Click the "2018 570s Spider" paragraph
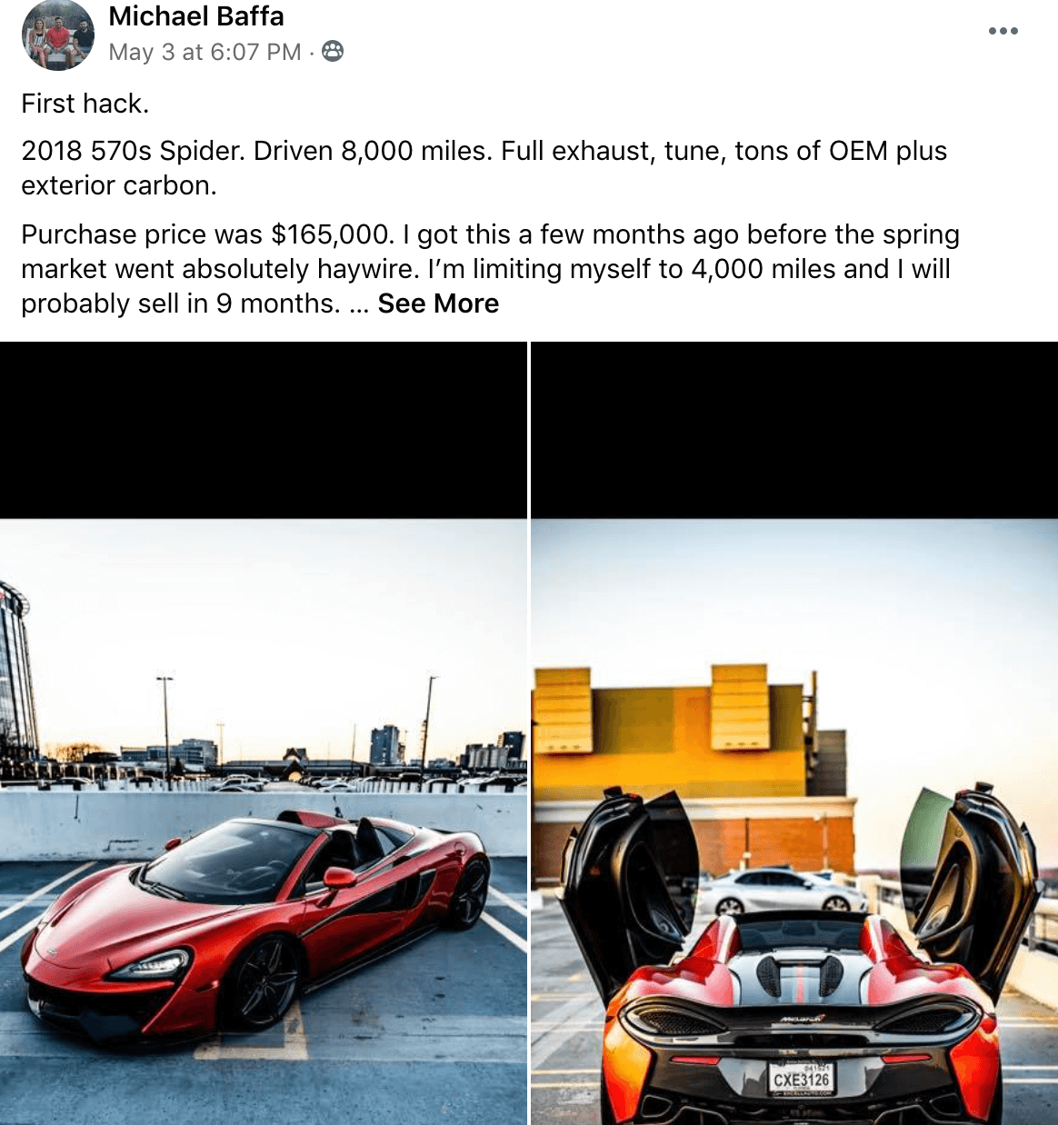1058x1125 pixels. point(484,168)
